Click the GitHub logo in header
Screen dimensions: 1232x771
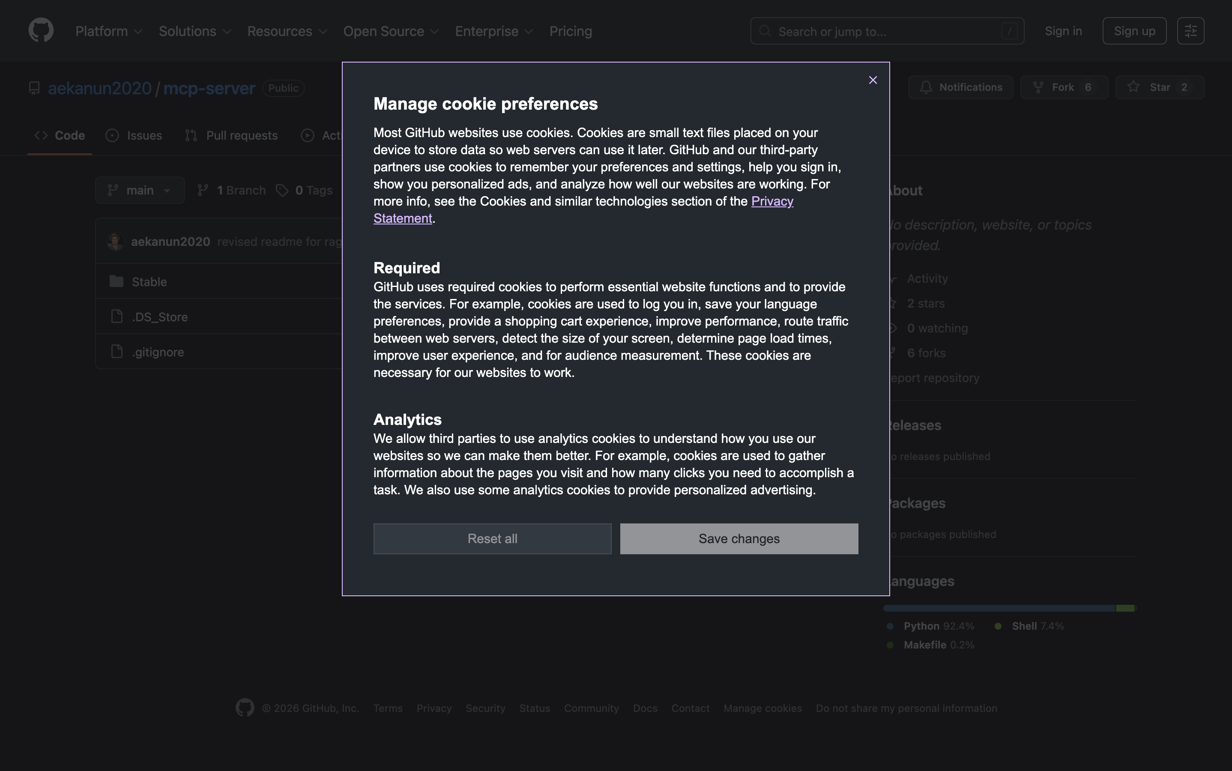tap(41, 30)
